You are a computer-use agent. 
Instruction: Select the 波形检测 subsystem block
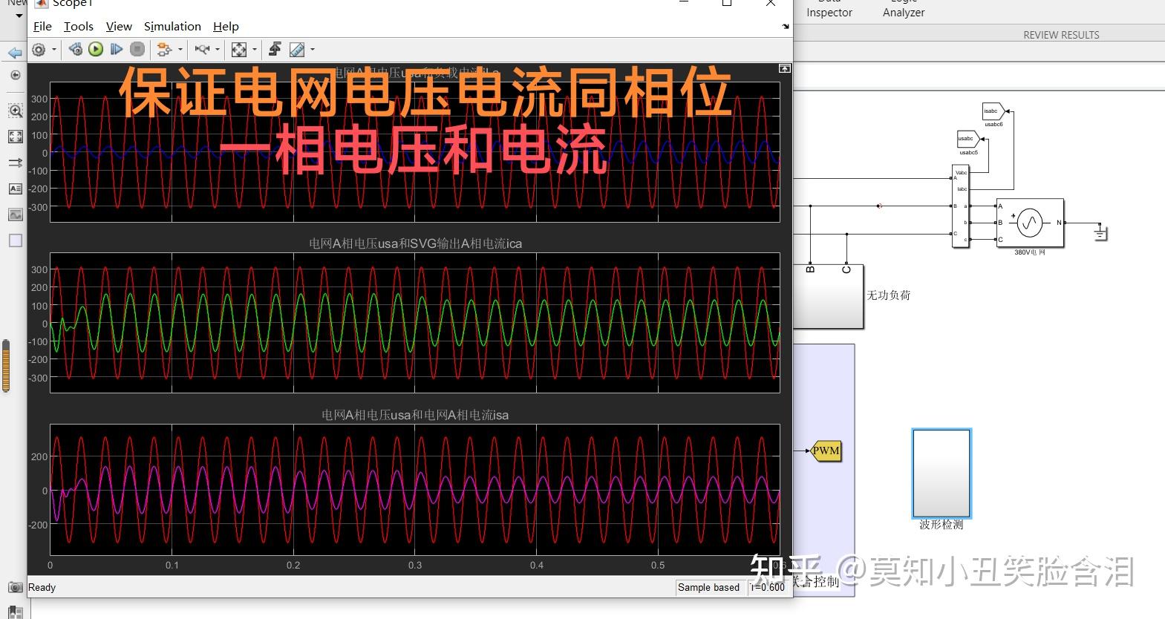tap(942, 473)
